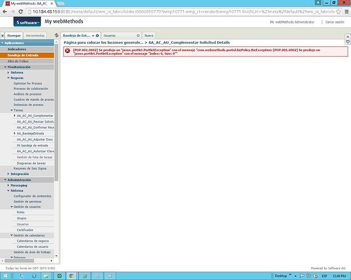Screen dimensions: 351x280
Task: Expand the Integración node
Action: (8, 174)
